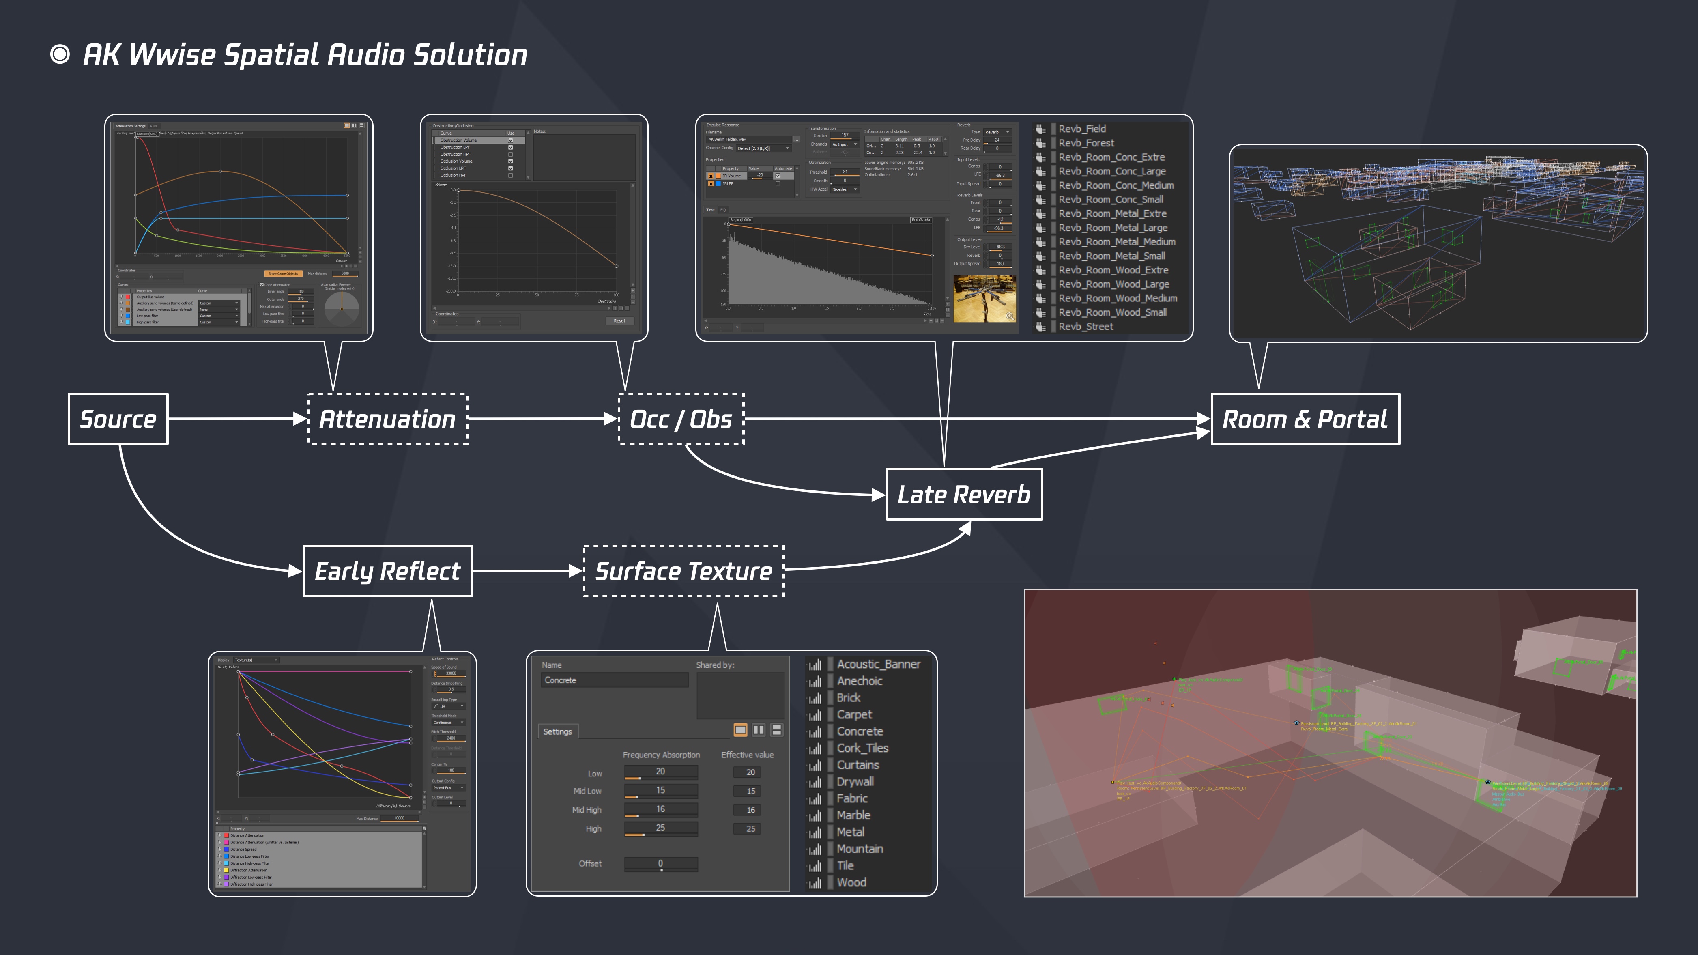Open the Channel Config dropdown
The image size is (1698, 955).
click(763, 148)
